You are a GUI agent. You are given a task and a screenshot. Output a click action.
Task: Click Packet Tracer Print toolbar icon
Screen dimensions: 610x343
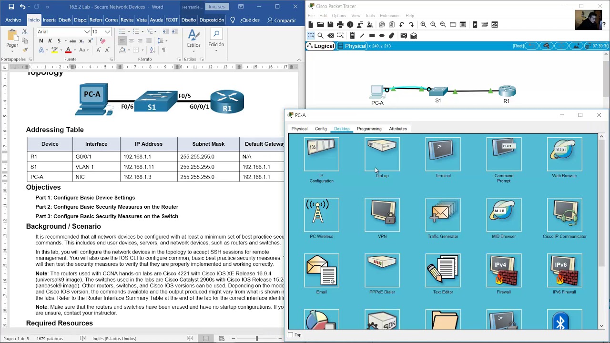point(340,25)
